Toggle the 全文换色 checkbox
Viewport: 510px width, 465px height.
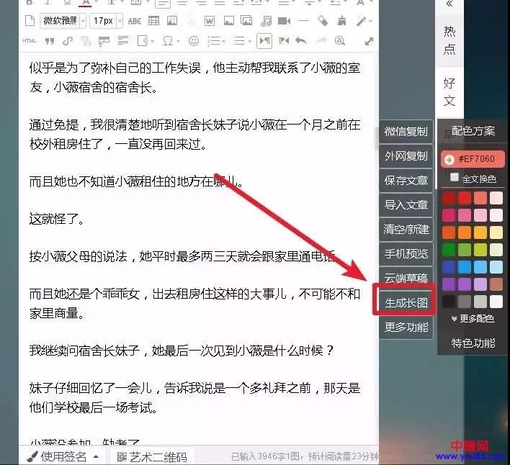point(454,178)
